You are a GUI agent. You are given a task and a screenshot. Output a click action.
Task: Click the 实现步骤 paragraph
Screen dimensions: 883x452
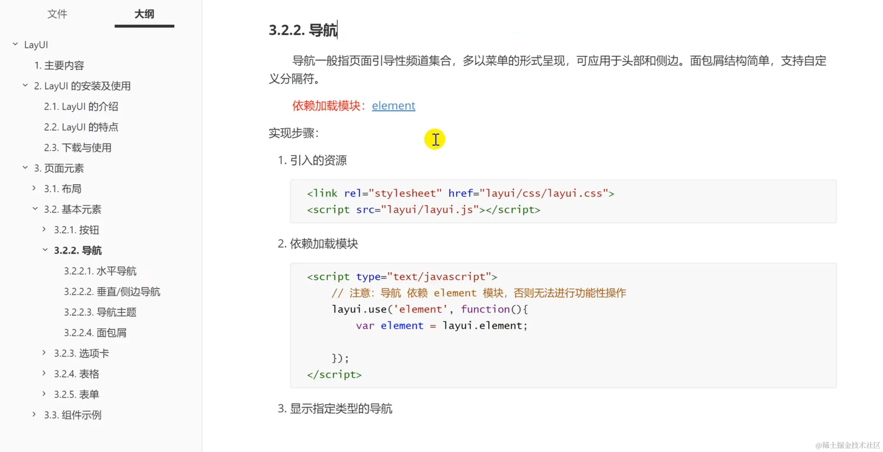tap(294, 133)
